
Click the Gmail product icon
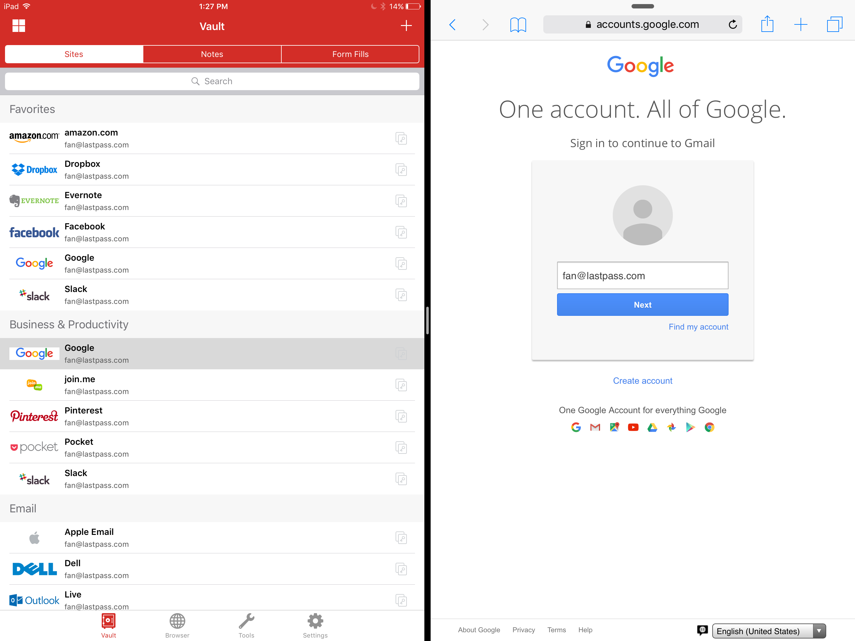click(x=595, y=427)
